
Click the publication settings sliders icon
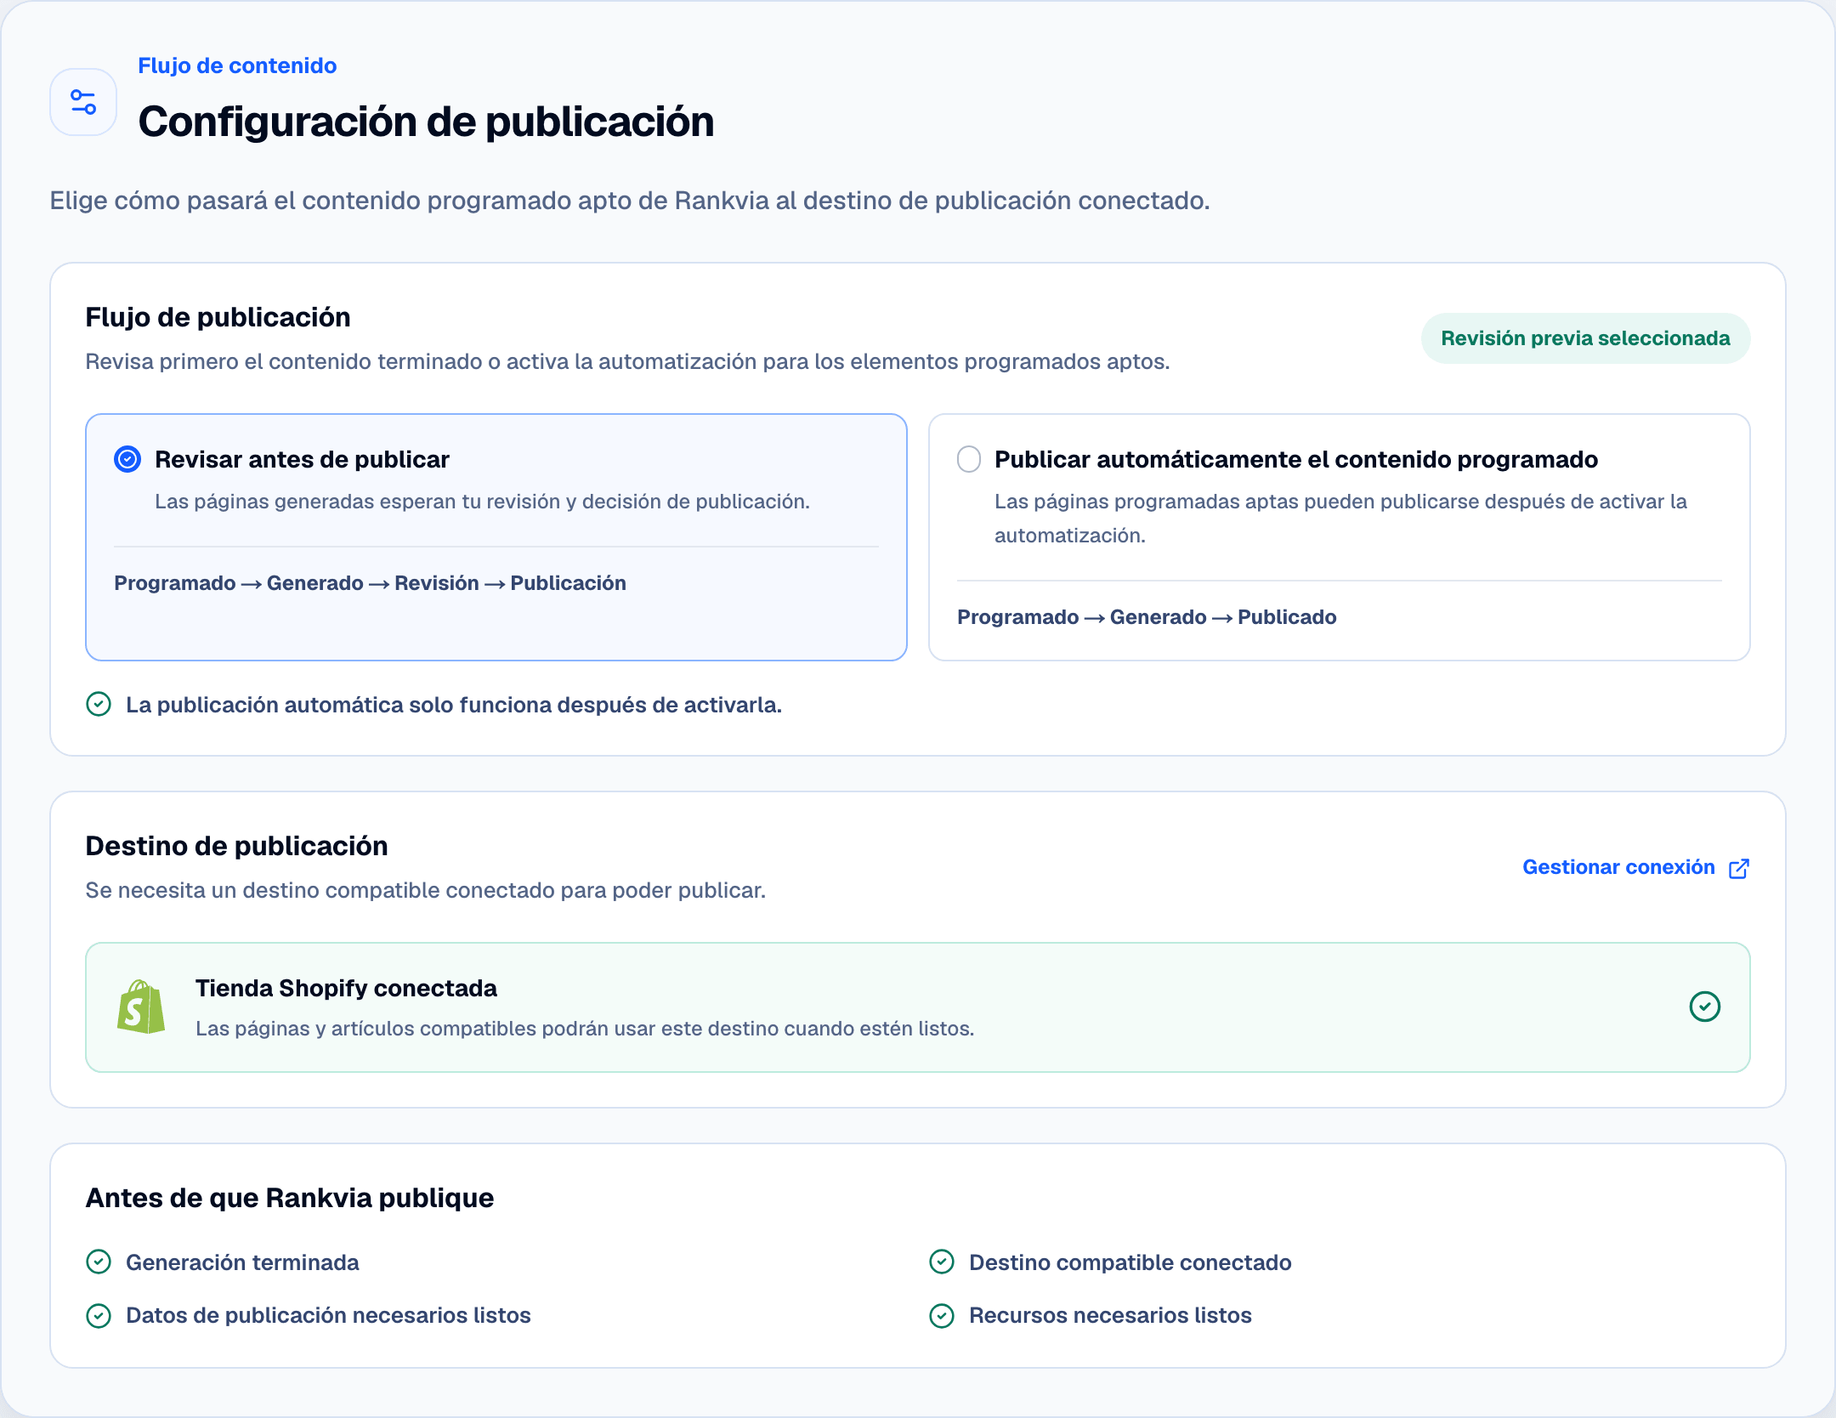pos(83,102)
